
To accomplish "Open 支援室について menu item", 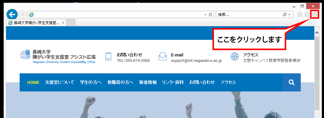I will tap(60, 82).
